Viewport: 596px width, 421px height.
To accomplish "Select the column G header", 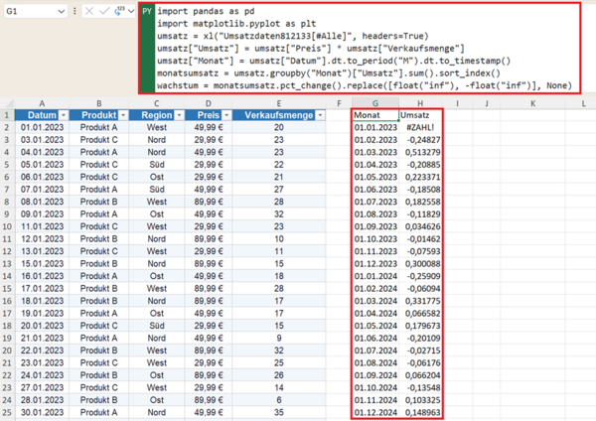I will [x=375, y=103].
